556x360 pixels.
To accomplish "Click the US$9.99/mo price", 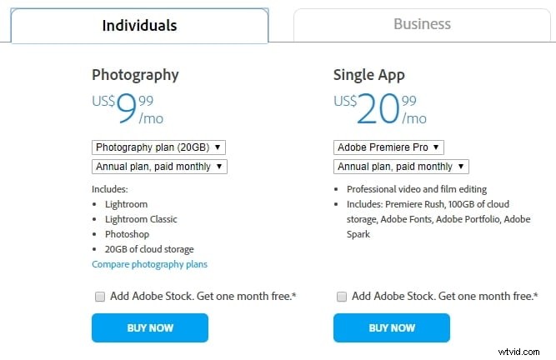I will point(128,108).
